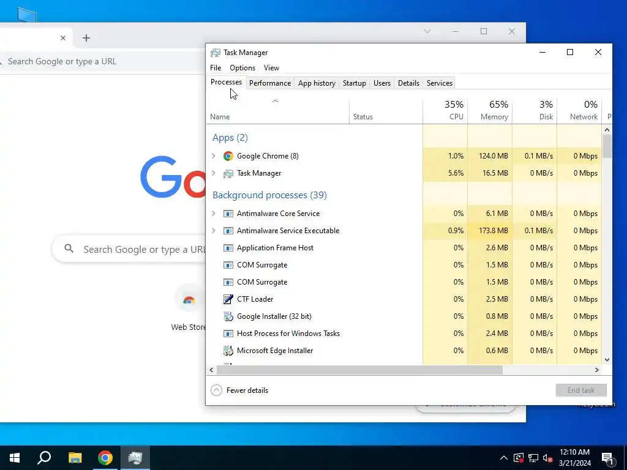Screen dimensions: 627x470
Task: Select the Processes tab
Action: point(226,82)
